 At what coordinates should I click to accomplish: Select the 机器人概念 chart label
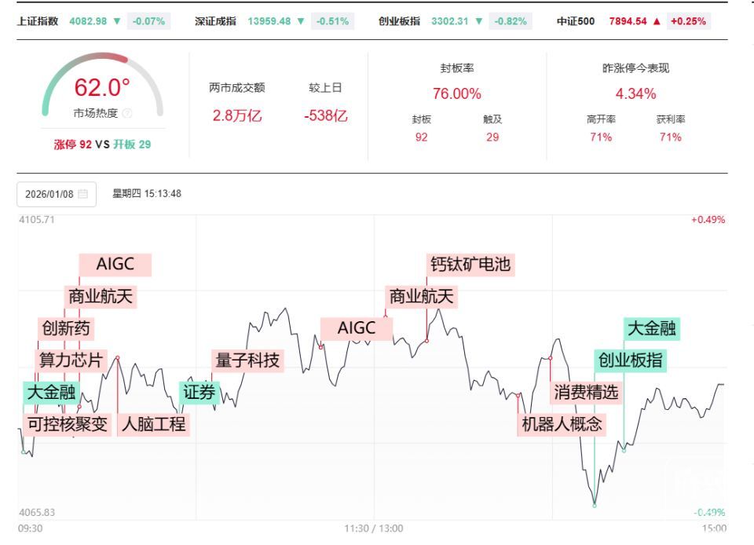(562, 425)
